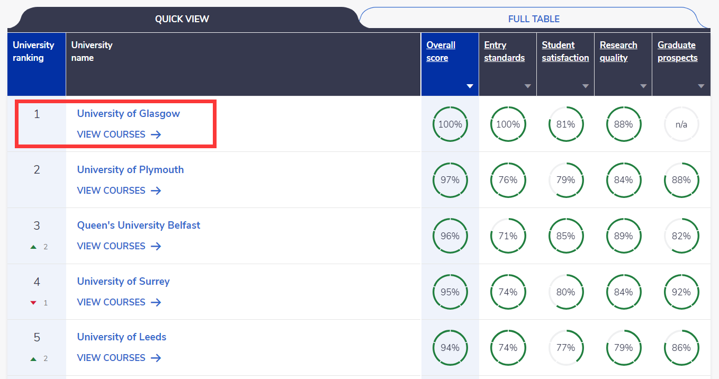
Task: Click Belfast's 85% student satisfaction circle
Action: [565, 236]
